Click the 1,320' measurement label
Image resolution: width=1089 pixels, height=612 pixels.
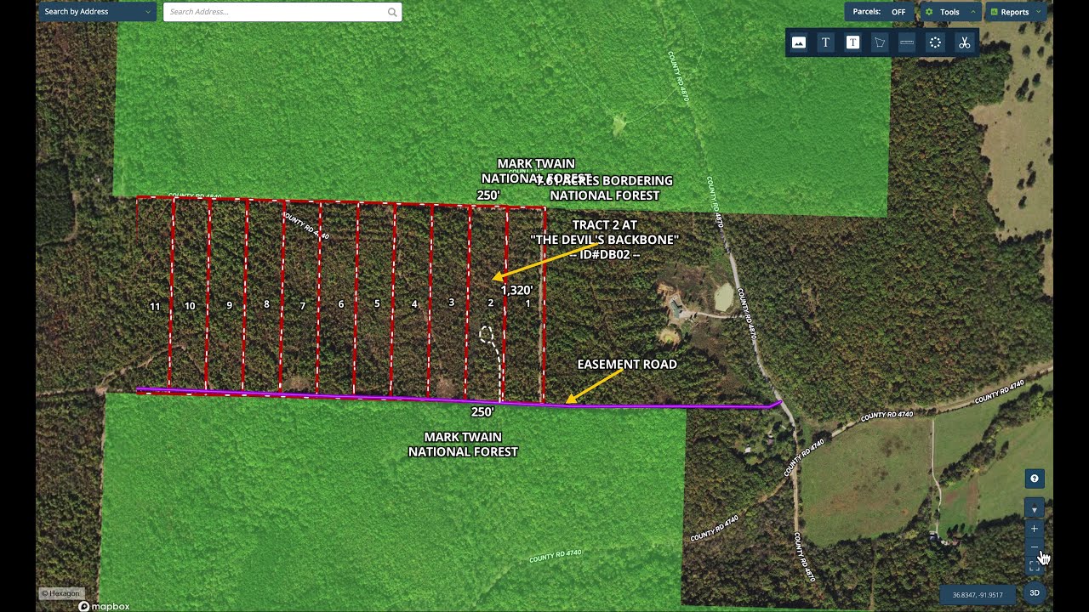[516, 290]
